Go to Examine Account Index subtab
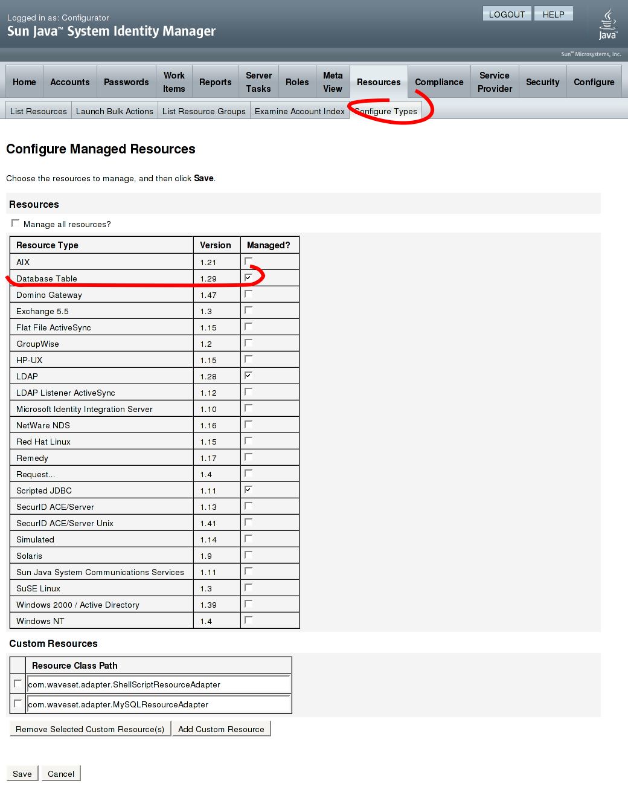Image resolution: width=628 pixels, height=801 pixels. [300, 111]
